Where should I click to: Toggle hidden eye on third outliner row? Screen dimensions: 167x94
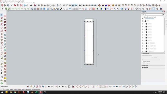tap(143, 22)
